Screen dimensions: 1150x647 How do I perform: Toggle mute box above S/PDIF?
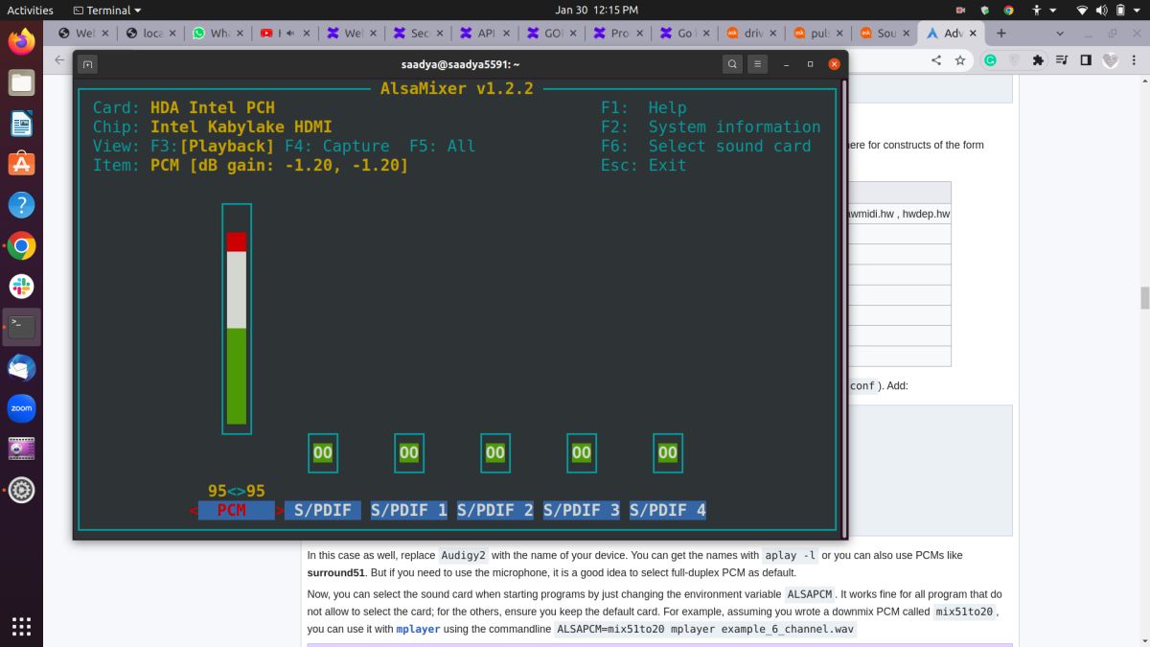tap(323, 452)
